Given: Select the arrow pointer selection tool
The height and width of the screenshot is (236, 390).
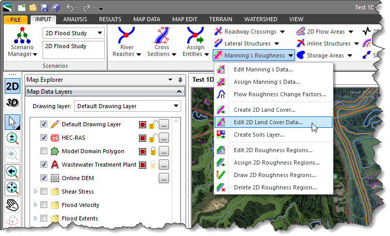Looking at the screenshot, I should pyautogui.click(x=12, y=122).
